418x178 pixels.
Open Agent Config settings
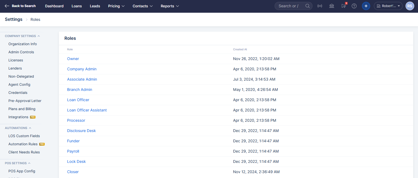pyautogui.click(x=19, y=84)
